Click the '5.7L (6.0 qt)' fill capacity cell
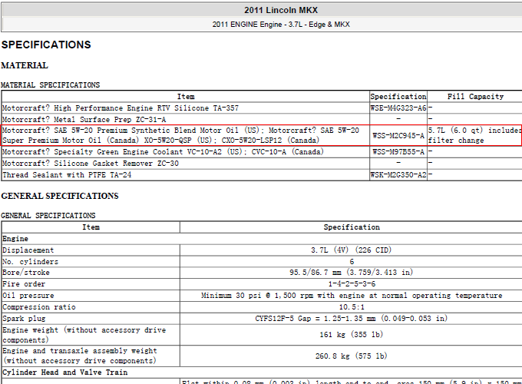The height and width of the screenshot is (384, 522). (x=474, y=135)
